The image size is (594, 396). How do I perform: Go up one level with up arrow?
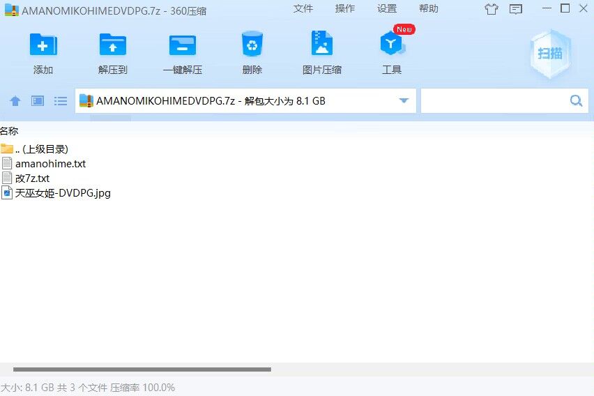15,101
